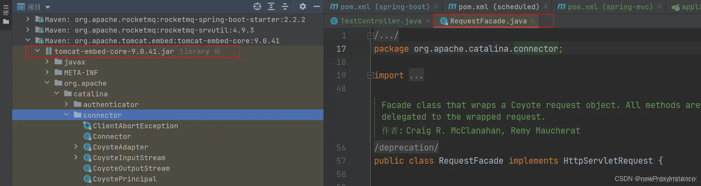Hide the project tool window via minus icon
Viewport: 701px width, 186px height.
coord(316,6)
